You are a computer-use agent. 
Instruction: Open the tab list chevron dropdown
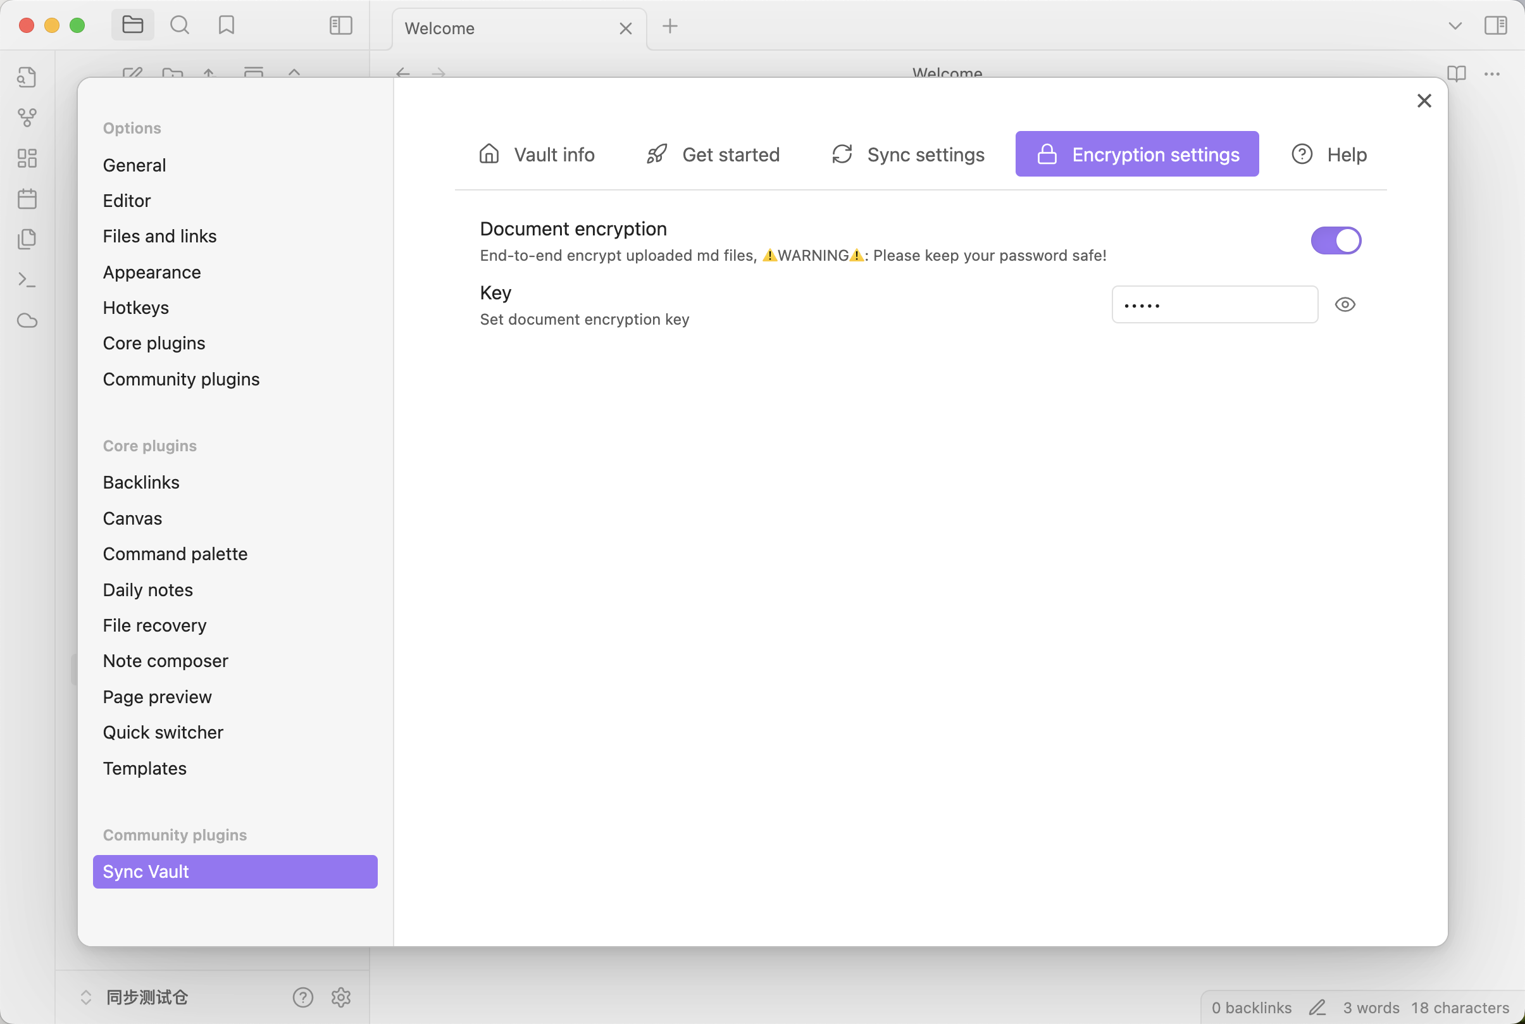(1455, 25)
